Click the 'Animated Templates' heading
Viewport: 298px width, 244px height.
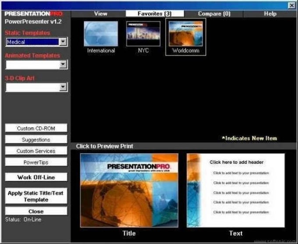click(32, 55)
